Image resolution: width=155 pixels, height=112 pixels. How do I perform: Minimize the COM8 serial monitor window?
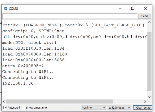tap(120, 8)
